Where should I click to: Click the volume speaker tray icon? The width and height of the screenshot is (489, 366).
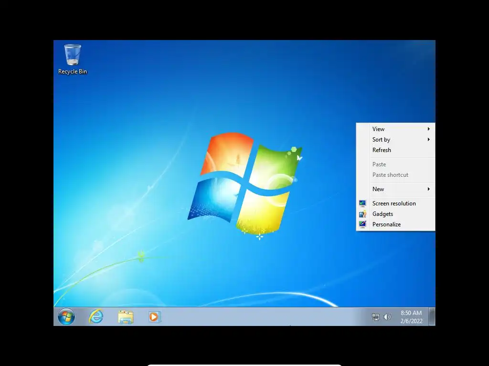click(387, 317)
